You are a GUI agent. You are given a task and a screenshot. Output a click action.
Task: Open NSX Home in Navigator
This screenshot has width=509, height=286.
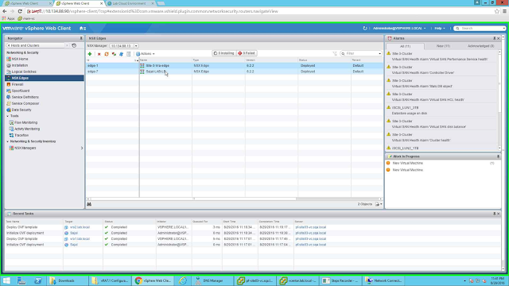pyautogui.click(x=20, y=59)
